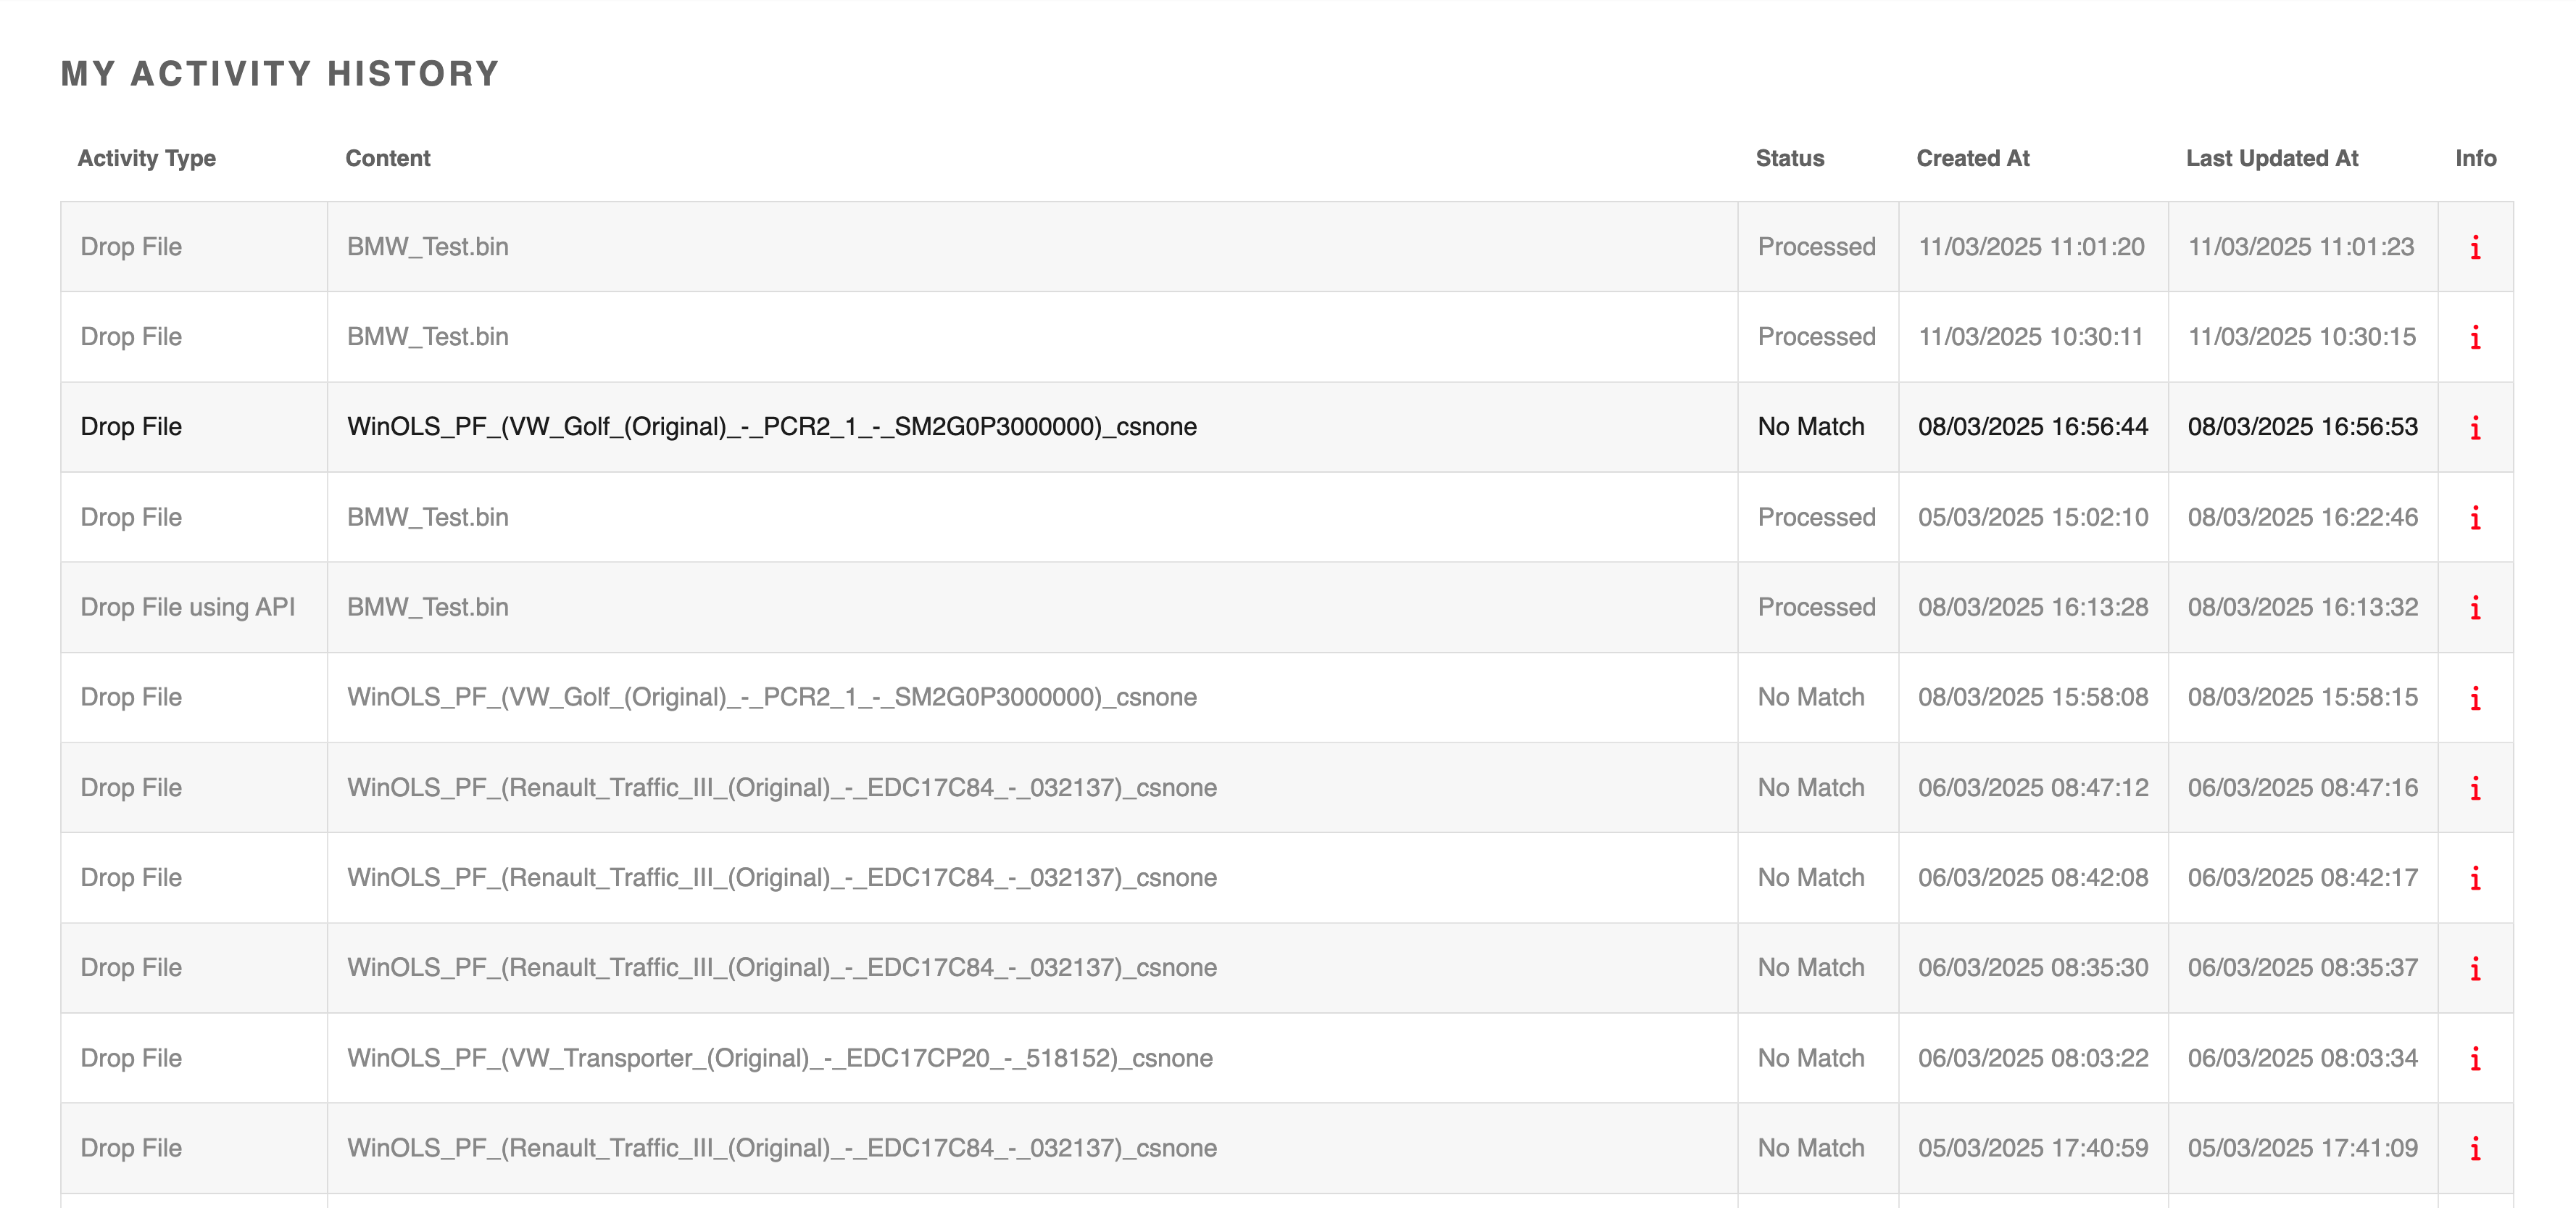This screenshot has width=2576, height=1208.
Task: Show info for Renault entry created 08:35:30
Action: click(2475, 968)
